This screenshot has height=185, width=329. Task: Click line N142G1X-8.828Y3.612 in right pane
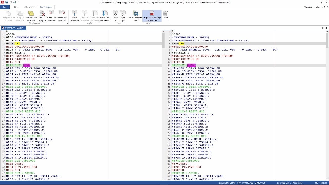coord(188,112)
